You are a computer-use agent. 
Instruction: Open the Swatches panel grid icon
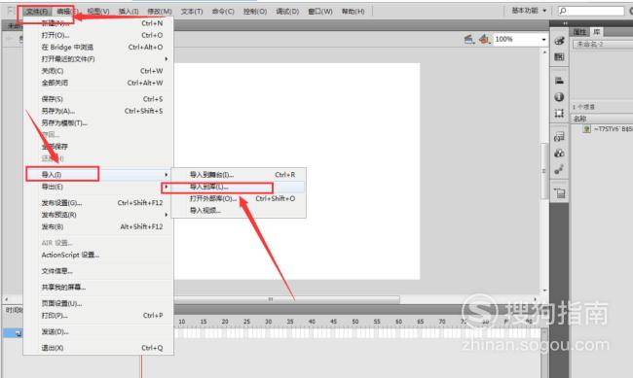click(x=559, y=56)
